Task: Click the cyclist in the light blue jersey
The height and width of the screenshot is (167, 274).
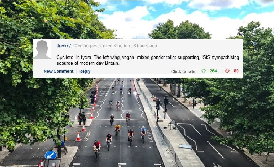Action: click(143, 134)
